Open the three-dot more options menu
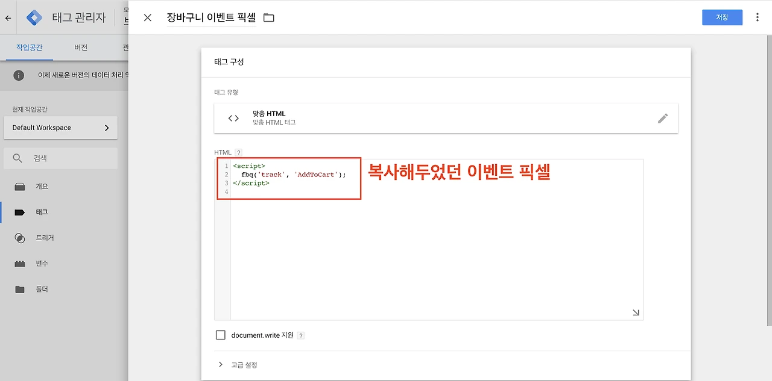The width and height of the screenshot is (772, 381). tap(758, 17)
